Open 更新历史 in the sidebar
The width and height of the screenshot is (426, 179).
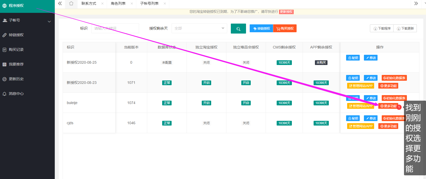pyautogui.click(x=16, y=79)
